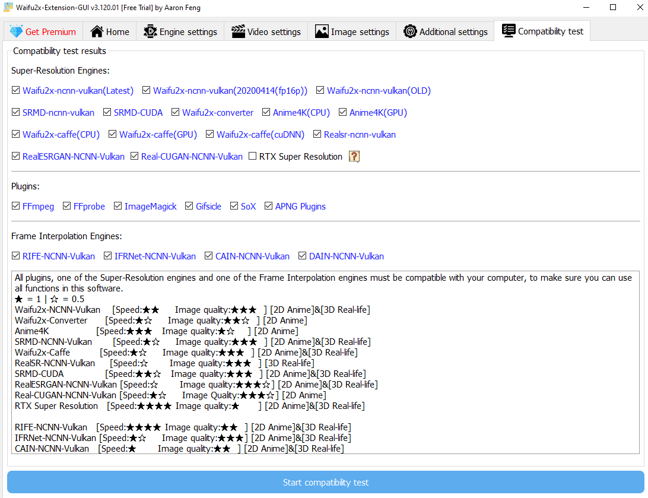This screenshot has height=498, width=648.
Task: Click the Real-CUGAN-NCNN-Vulkan rating line
Action: pos(171,395)
